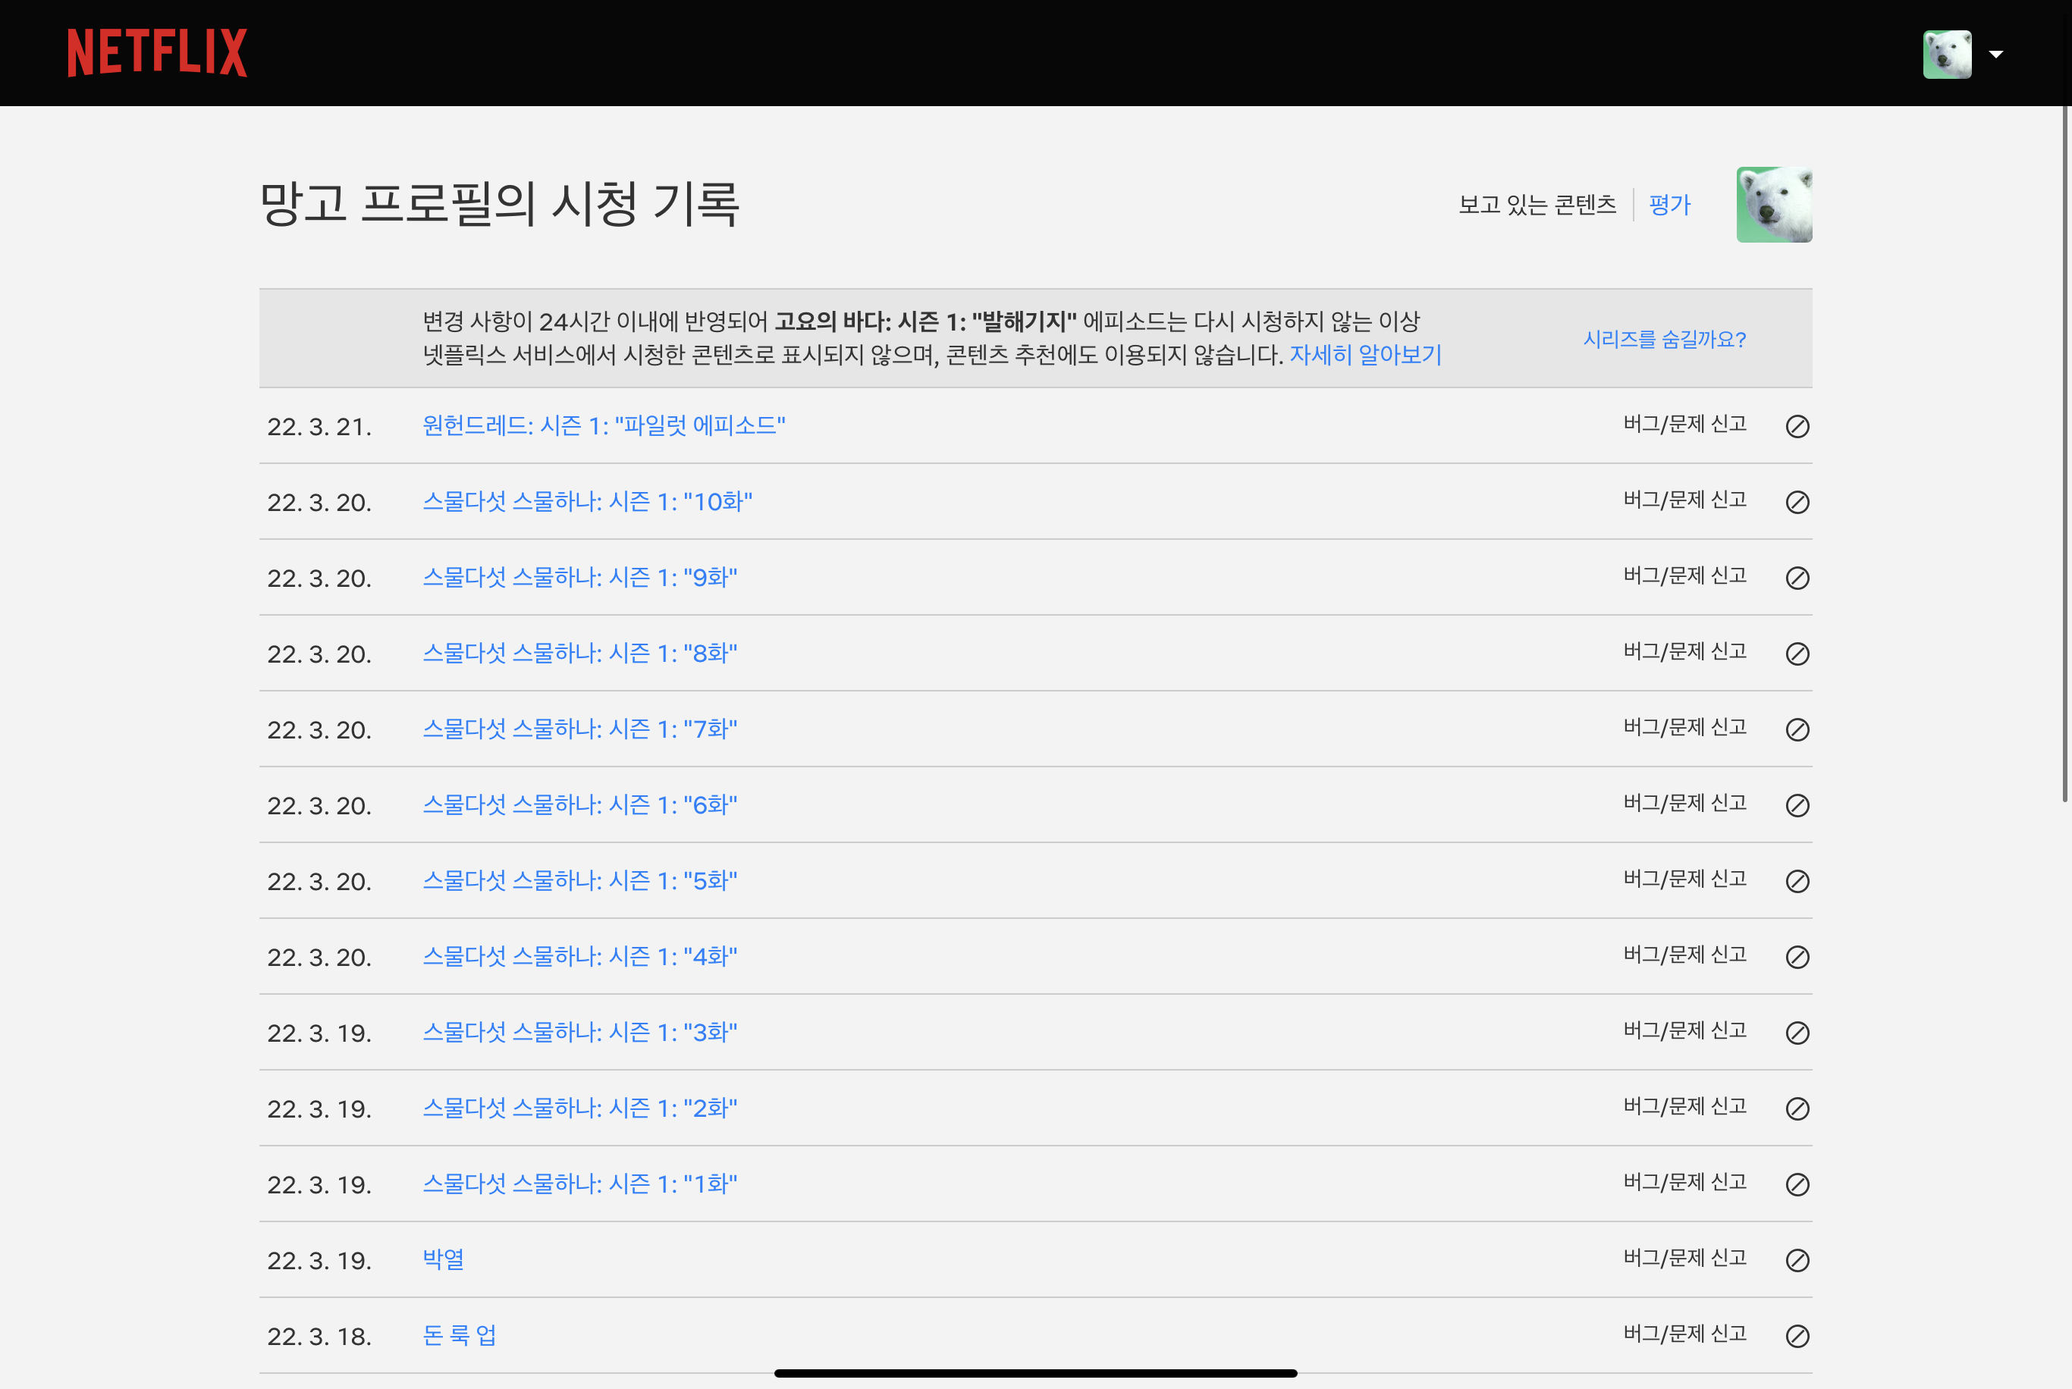Report a problem for 원헌드레드 파일럿 에피소드
The width and height of the screenshot is (2072, 1389).
[1684, 425]
